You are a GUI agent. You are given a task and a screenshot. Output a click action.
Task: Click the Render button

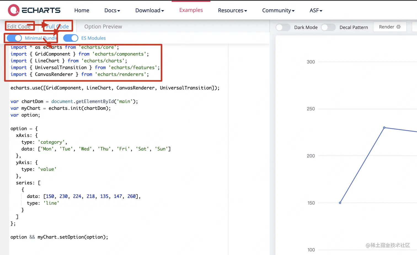390,27
